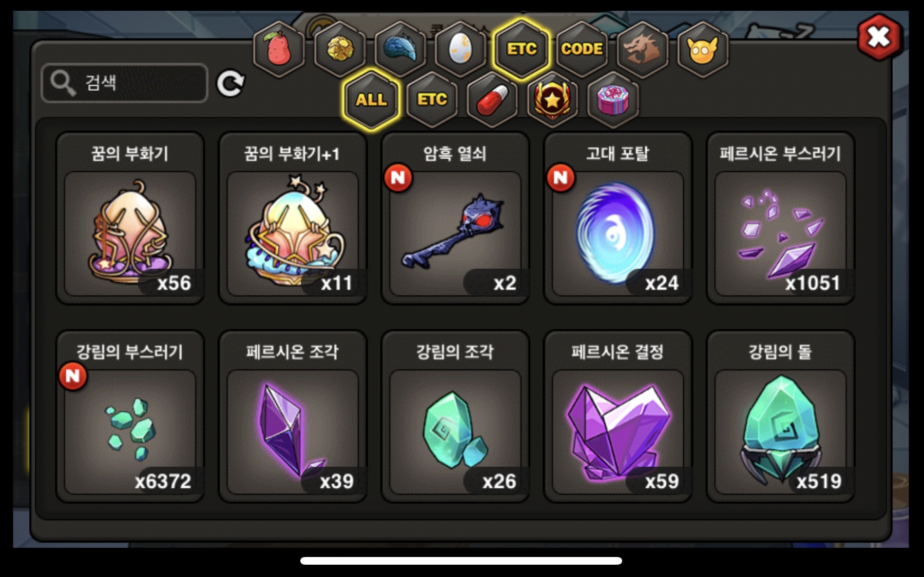Switch to the CODE tab
The image size is (924, 577).
pyautogui.click(x=582, y=49)
